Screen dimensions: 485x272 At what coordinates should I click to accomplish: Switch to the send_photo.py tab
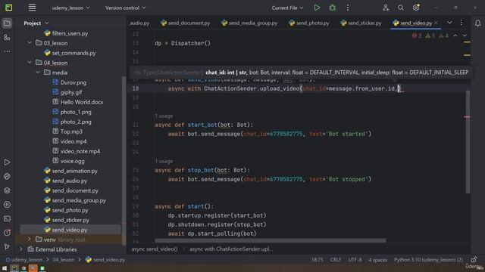coord(308,23)
